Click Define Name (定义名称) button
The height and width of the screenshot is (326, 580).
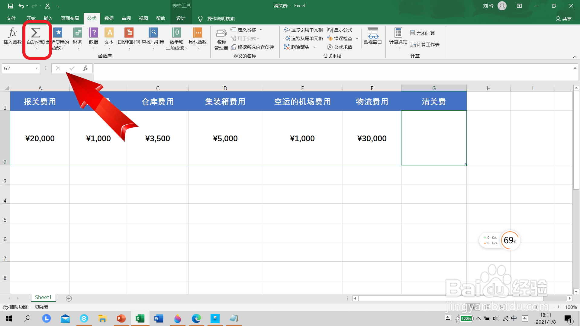(243, 30)
